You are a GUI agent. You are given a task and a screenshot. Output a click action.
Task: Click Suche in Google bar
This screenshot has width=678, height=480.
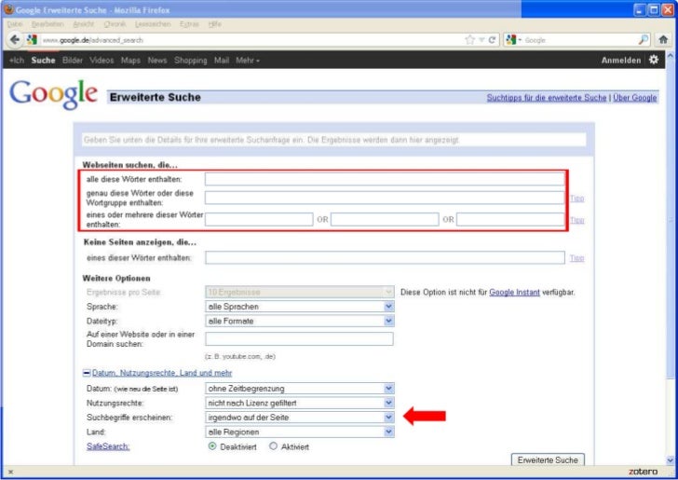[43, 61]
